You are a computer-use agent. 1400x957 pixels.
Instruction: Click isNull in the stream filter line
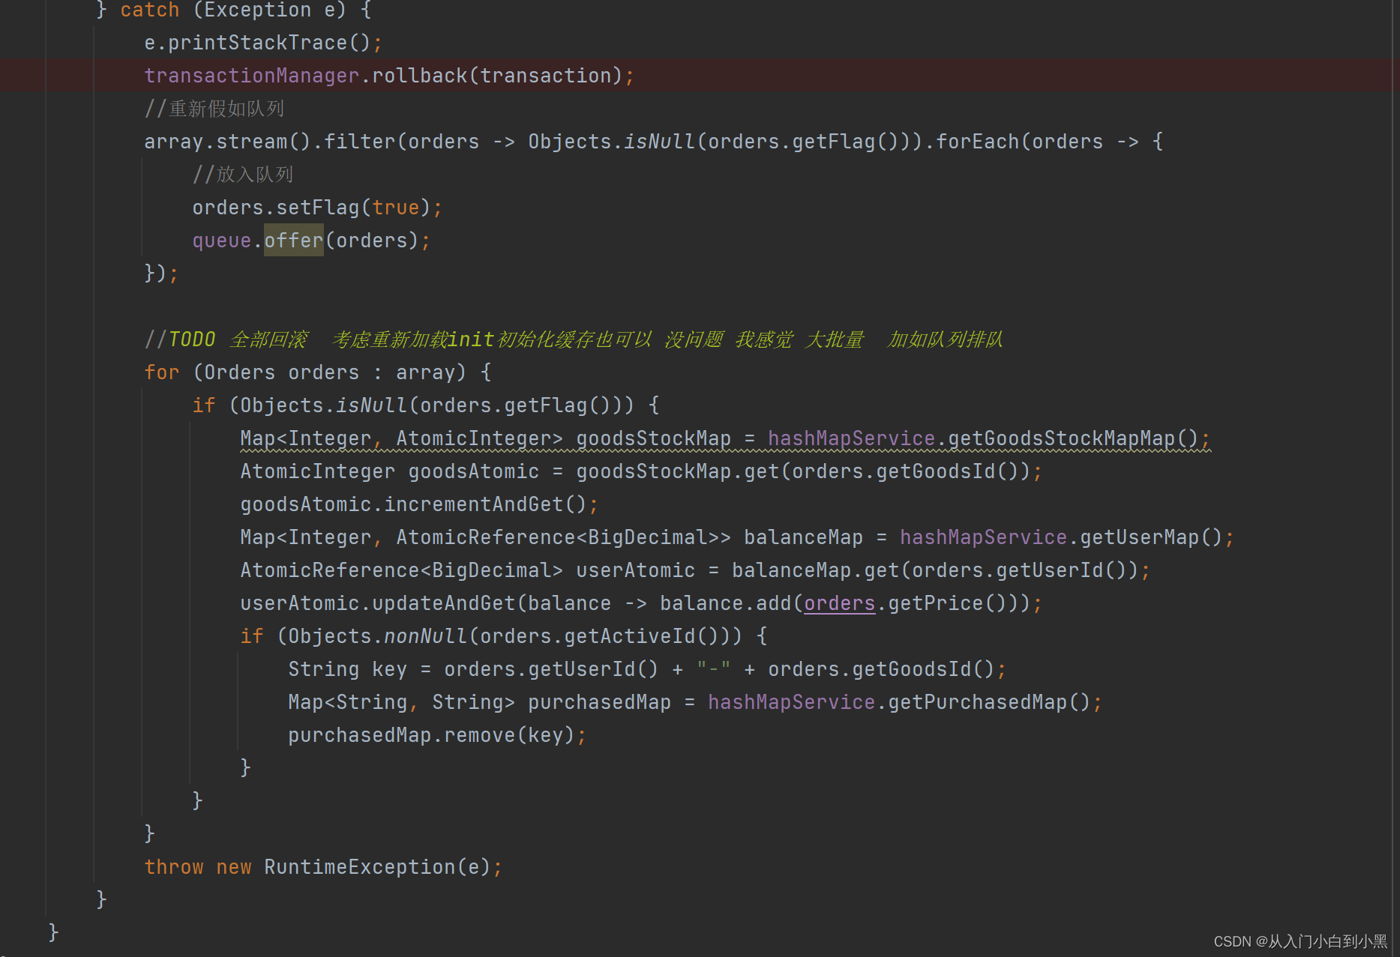659,142
